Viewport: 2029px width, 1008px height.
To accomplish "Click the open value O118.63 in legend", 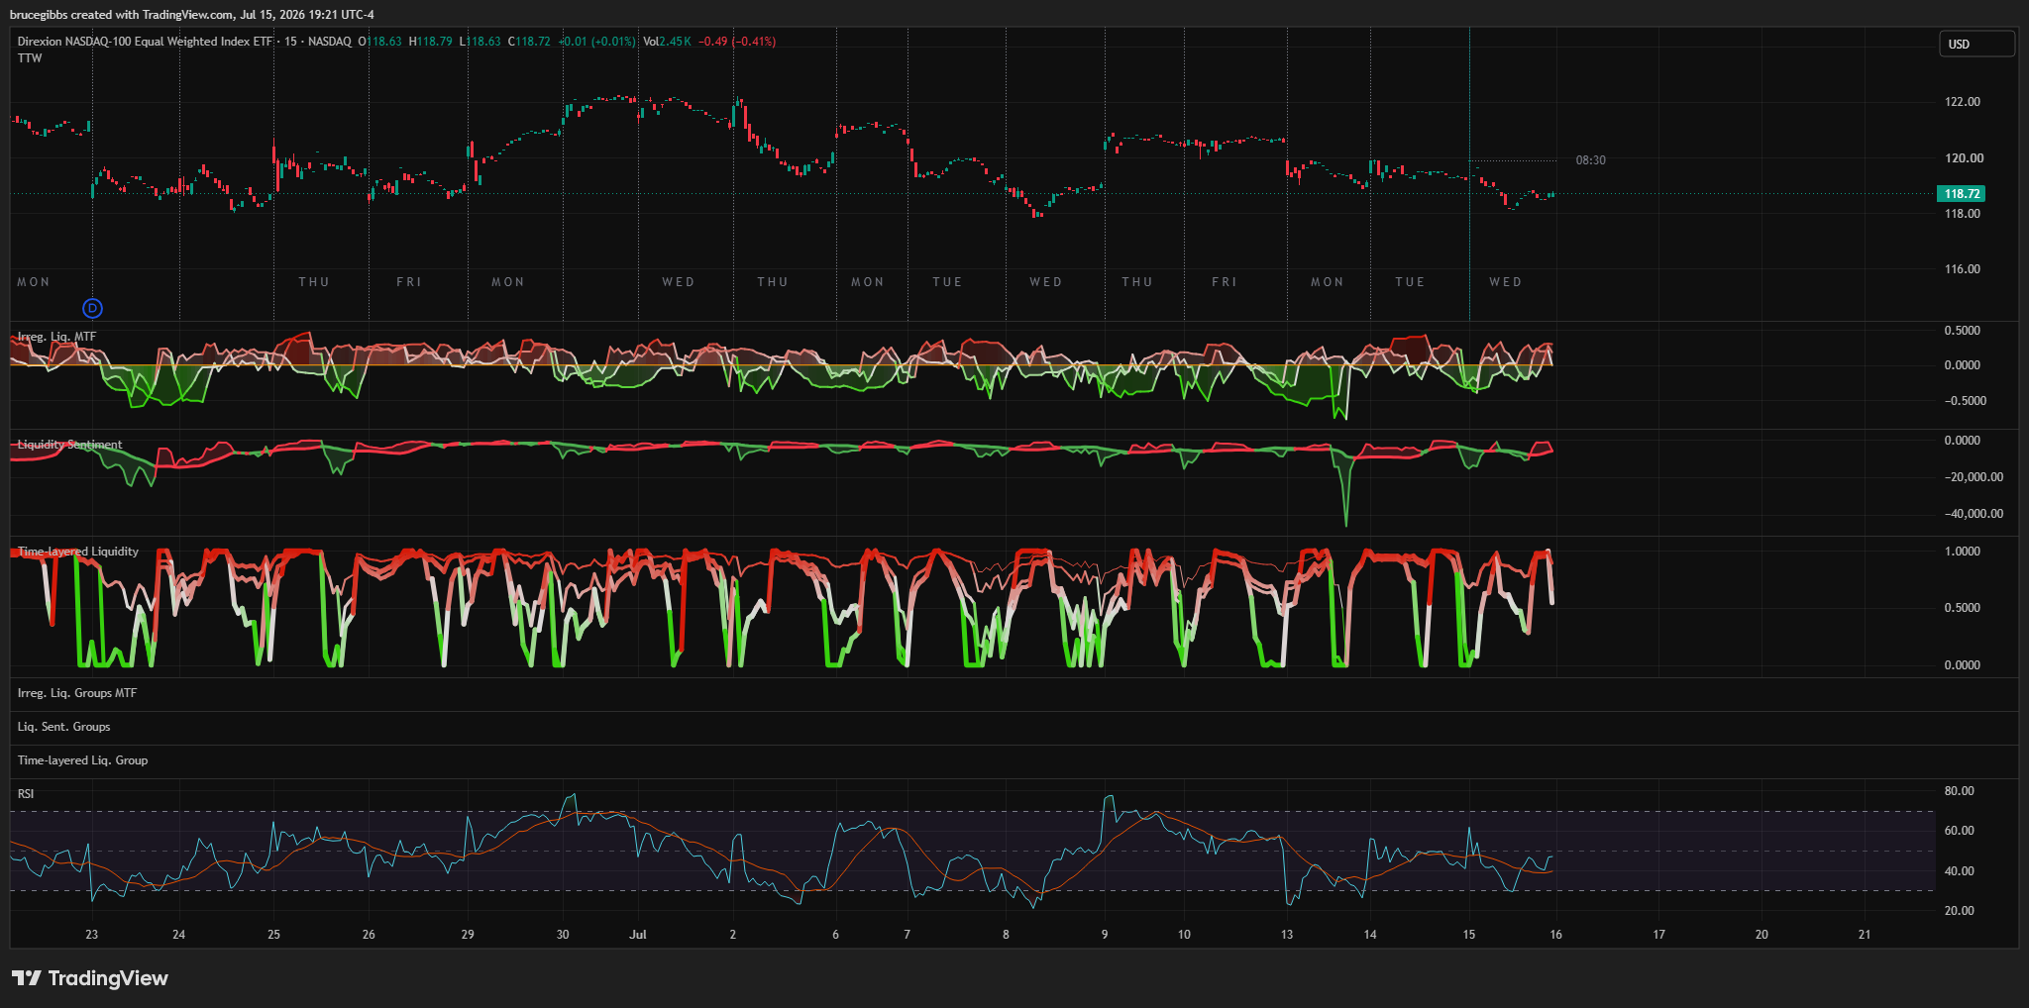I will [x=380, y=42].
